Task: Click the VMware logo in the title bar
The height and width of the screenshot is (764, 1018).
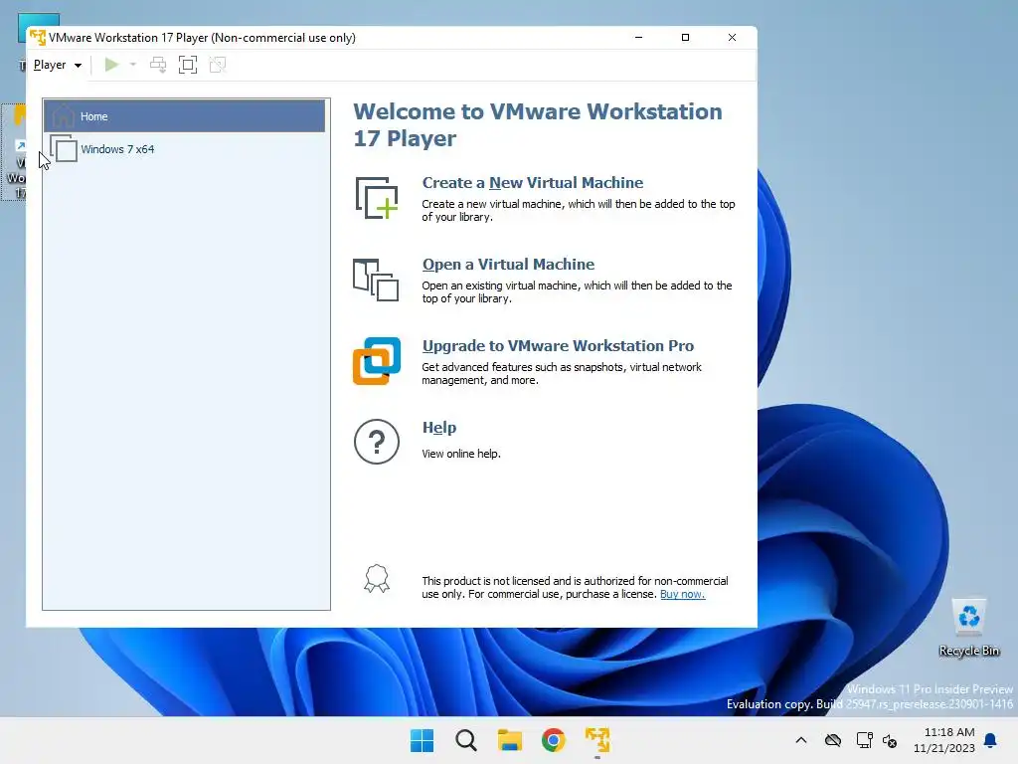Action: coord(38,38)
